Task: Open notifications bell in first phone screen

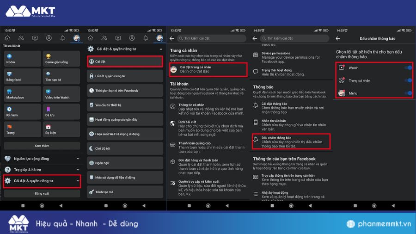Action: point(62,38)
